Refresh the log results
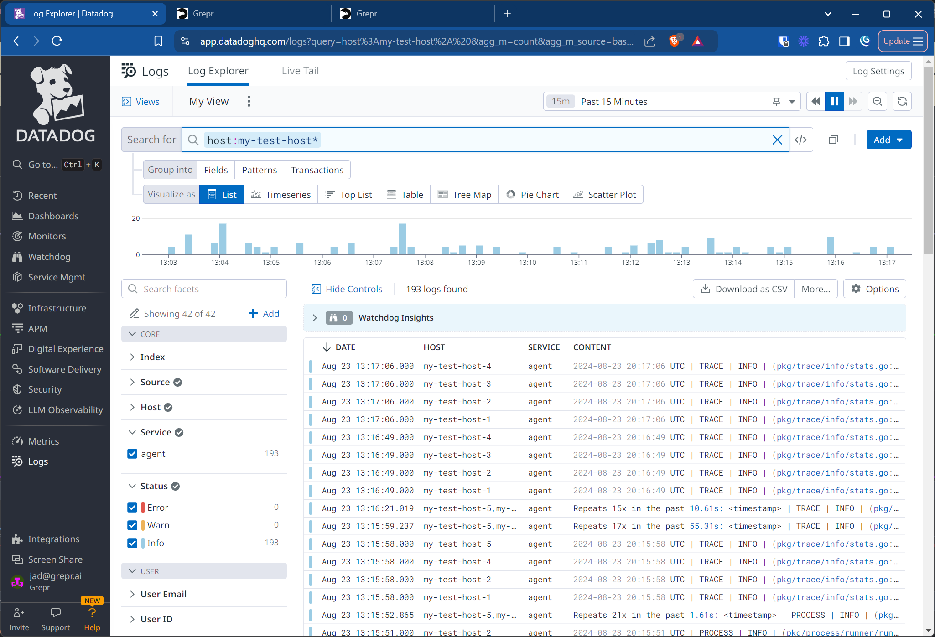 pyautogui.click(x=902, y=101)
